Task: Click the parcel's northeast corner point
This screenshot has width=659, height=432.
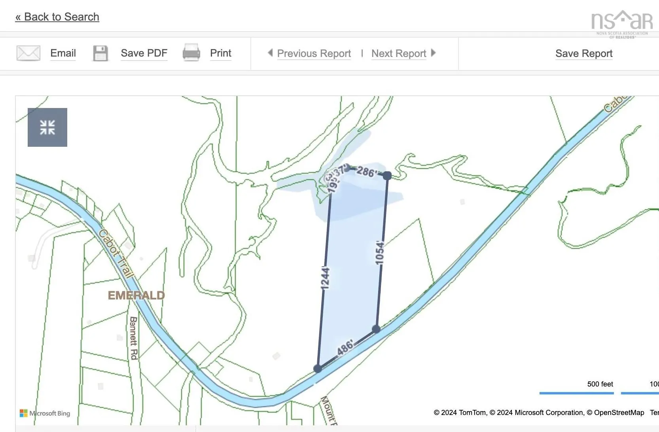Action: (x=387, y=176)
